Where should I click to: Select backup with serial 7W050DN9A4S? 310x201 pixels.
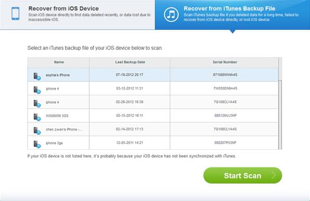point(153,89)
